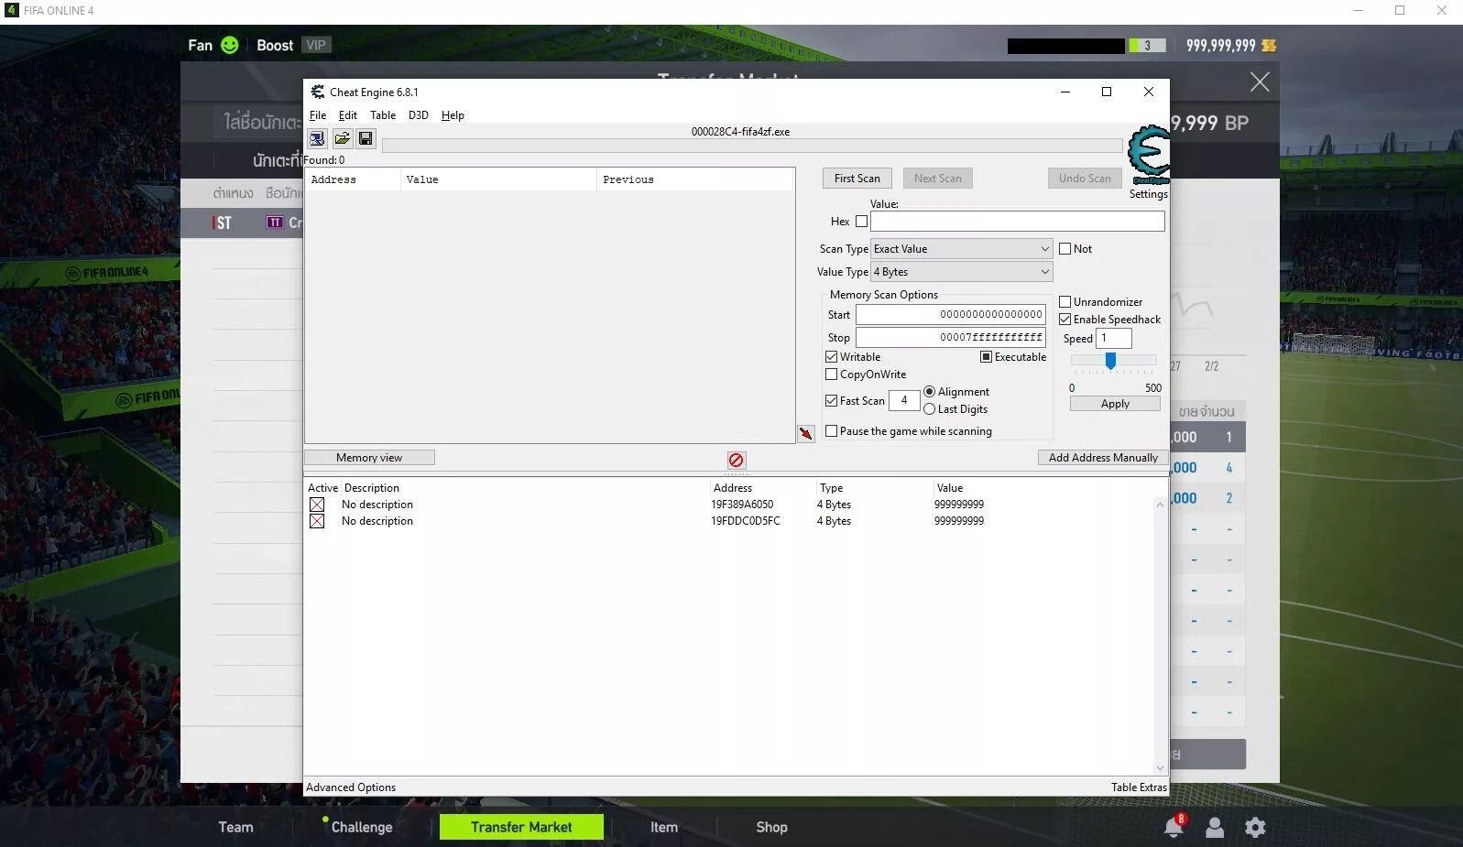Open the D3D menu
The image size is (1463, 847).
[418, 115]
